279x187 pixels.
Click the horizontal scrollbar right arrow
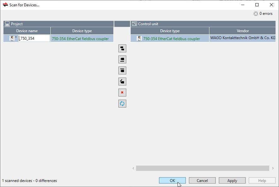[273, 168]
